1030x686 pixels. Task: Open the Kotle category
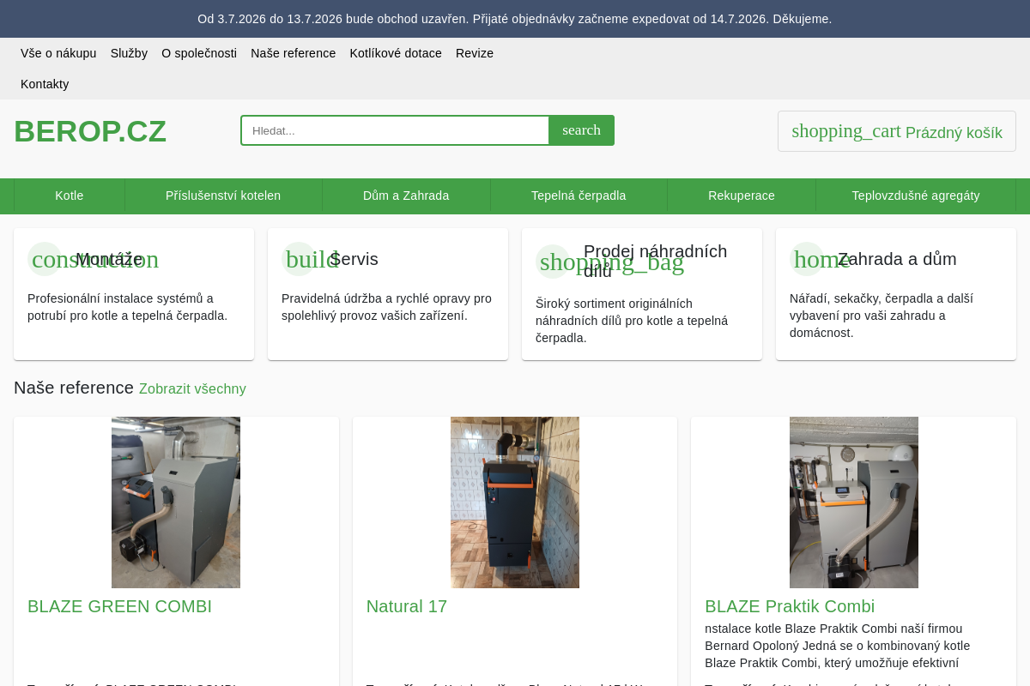point(70,196)
